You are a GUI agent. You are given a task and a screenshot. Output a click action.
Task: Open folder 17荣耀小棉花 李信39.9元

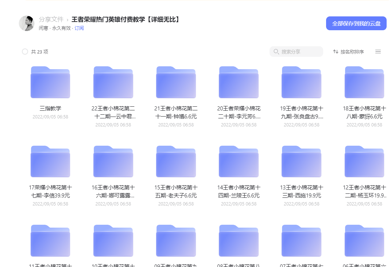pos(50,161)
